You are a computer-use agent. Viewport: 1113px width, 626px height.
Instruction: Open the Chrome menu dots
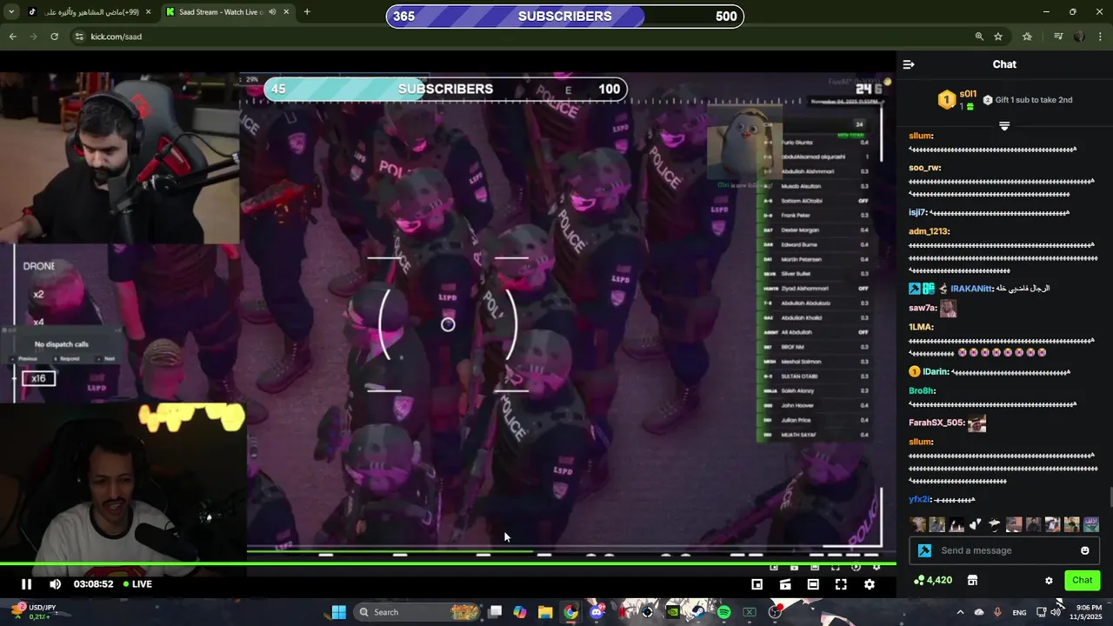[1100, 37]
